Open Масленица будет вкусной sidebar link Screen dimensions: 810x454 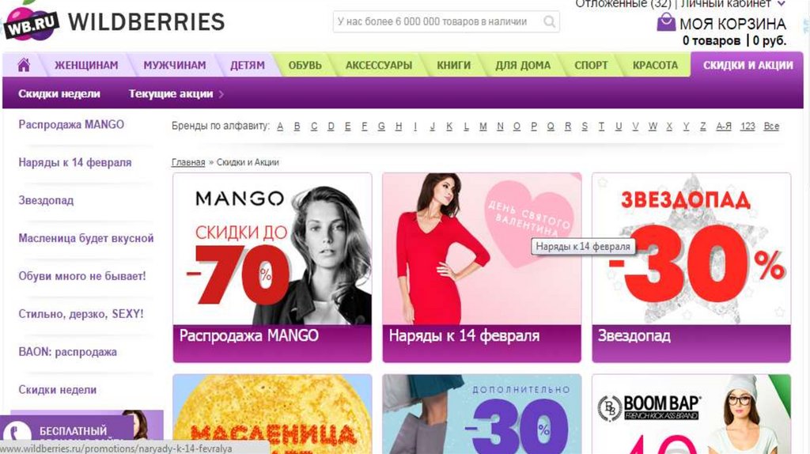click(x=86, y=238)
